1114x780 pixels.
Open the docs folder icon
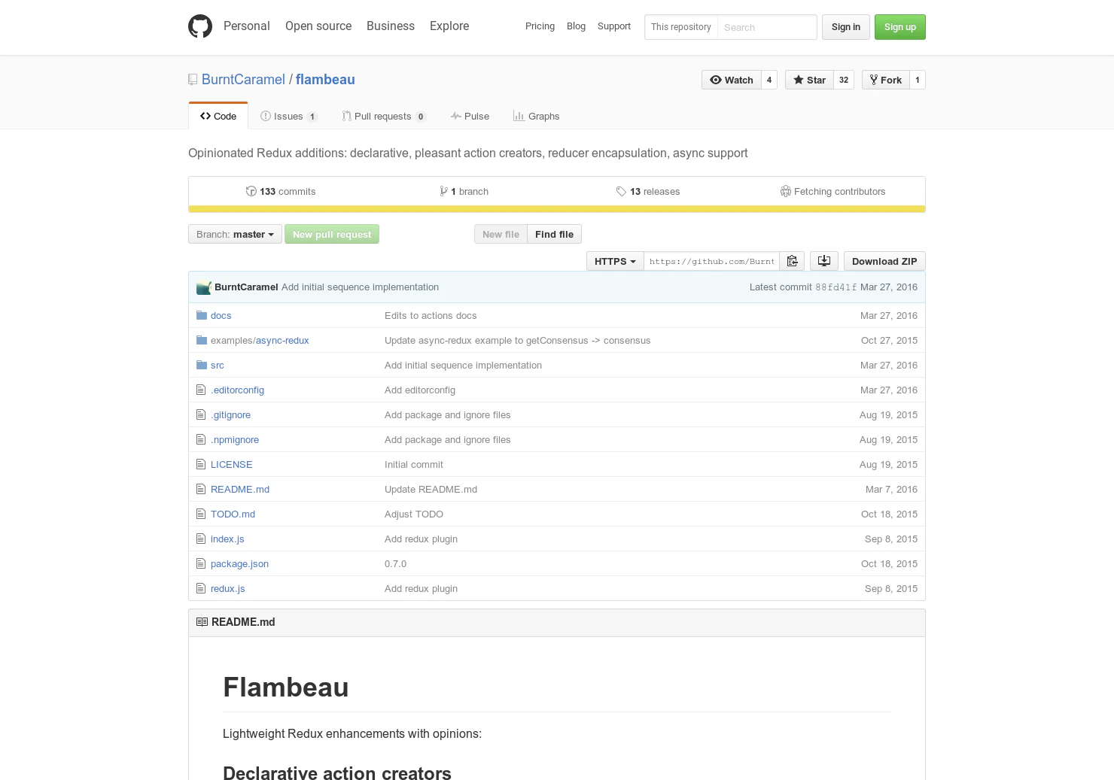click(x=201, y=315)
